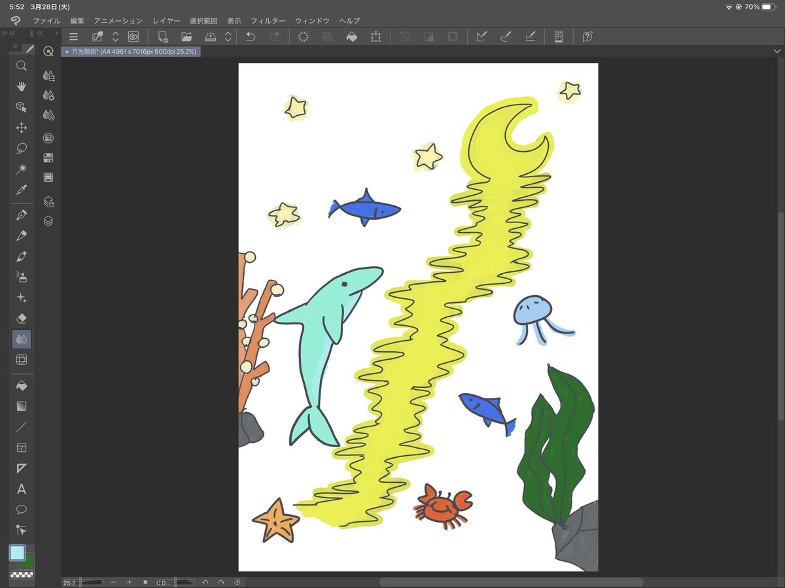785x588 pixels.
Task: Select the light blue main color swatch
Action: pyautogui.click(x=17, y=553)
